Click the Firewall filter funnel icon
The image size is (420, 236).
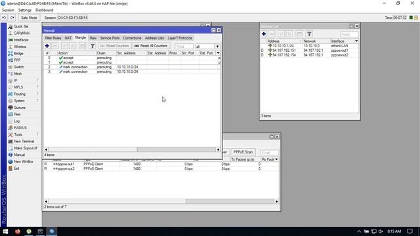click(93, 46)
